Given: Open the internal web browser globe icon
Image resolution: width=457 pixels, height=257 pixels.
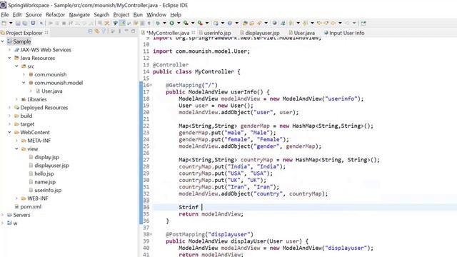Looking at the screenshot, I should pos(274,23).
